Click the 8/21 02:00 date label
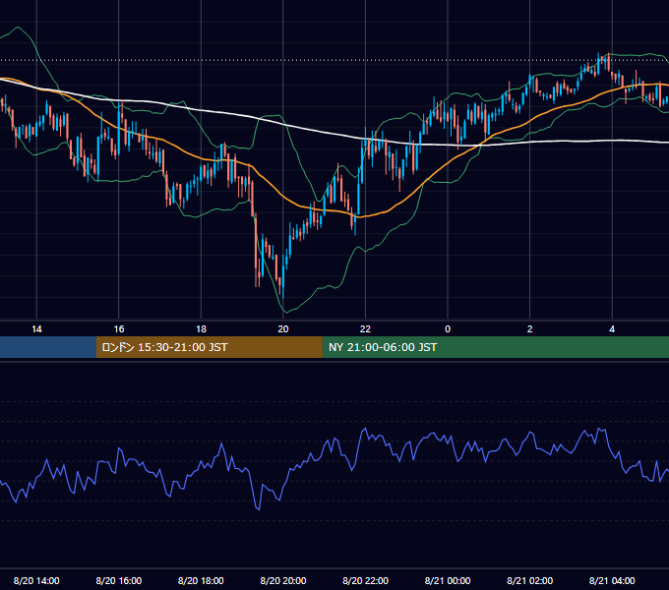Viewport: 669px width, 590px height. pyautogui.click(x=530, y=580)
